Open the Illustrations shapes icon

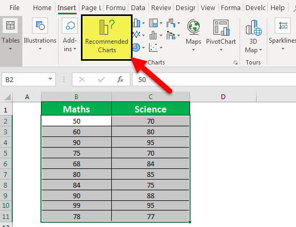(x=40, y=26)
